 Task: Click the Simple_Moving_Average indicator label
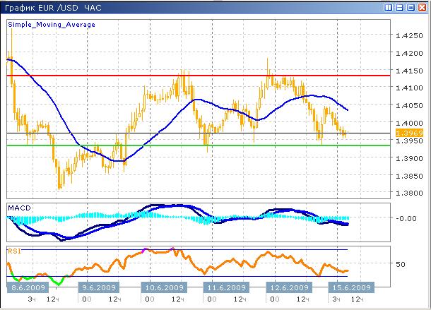(x=52, y=24)
